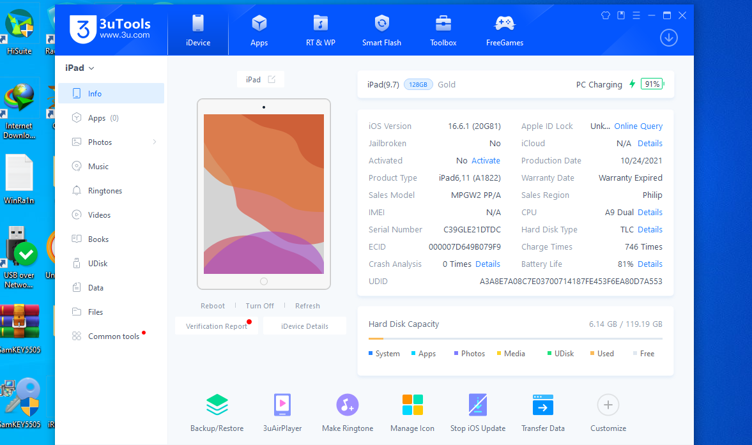Click the feedback window icon in title bar

621,15
